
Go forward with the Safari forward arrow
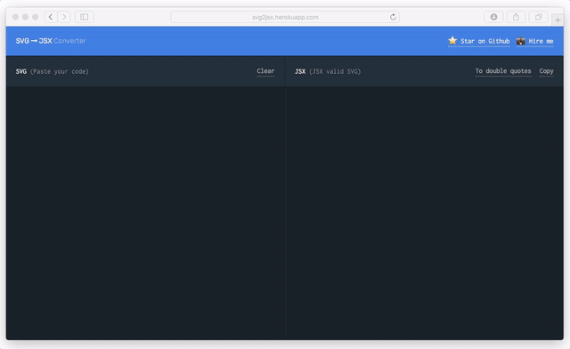[64, 17]
